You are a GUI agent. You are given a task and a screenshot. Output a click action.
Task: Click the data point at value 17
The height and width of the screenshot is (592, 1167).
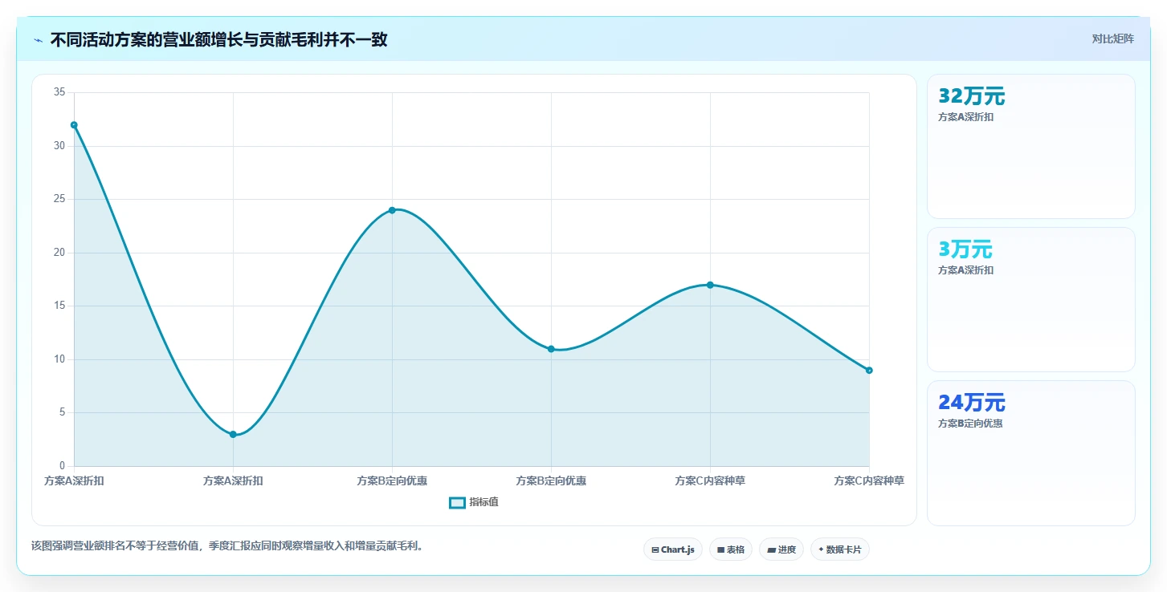pyautogui.click(x=710, y=285)
